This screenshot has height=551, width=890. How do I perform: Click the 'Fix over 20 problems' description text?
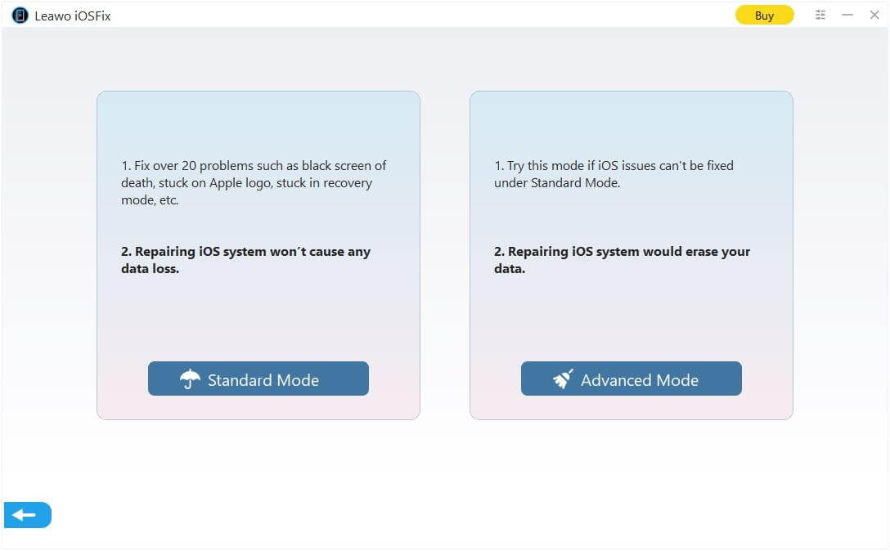[x=252, y=182]
